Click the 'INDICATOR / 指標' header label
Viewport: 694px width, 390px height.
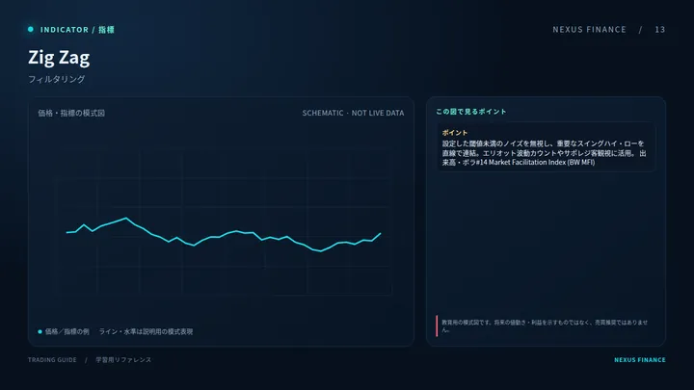(77, 30)
